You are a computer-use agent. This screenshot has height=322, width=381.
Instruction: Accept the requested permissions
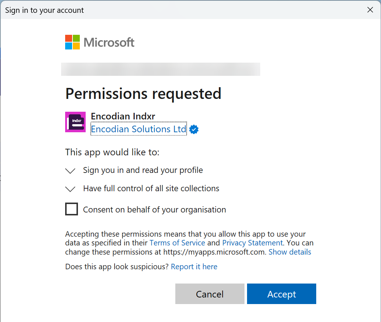pos(281,294)
